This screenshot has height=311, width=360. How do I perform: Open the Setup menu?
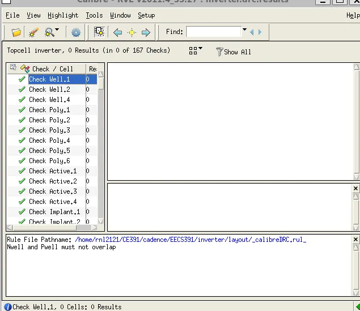click(x=146, y=15)
